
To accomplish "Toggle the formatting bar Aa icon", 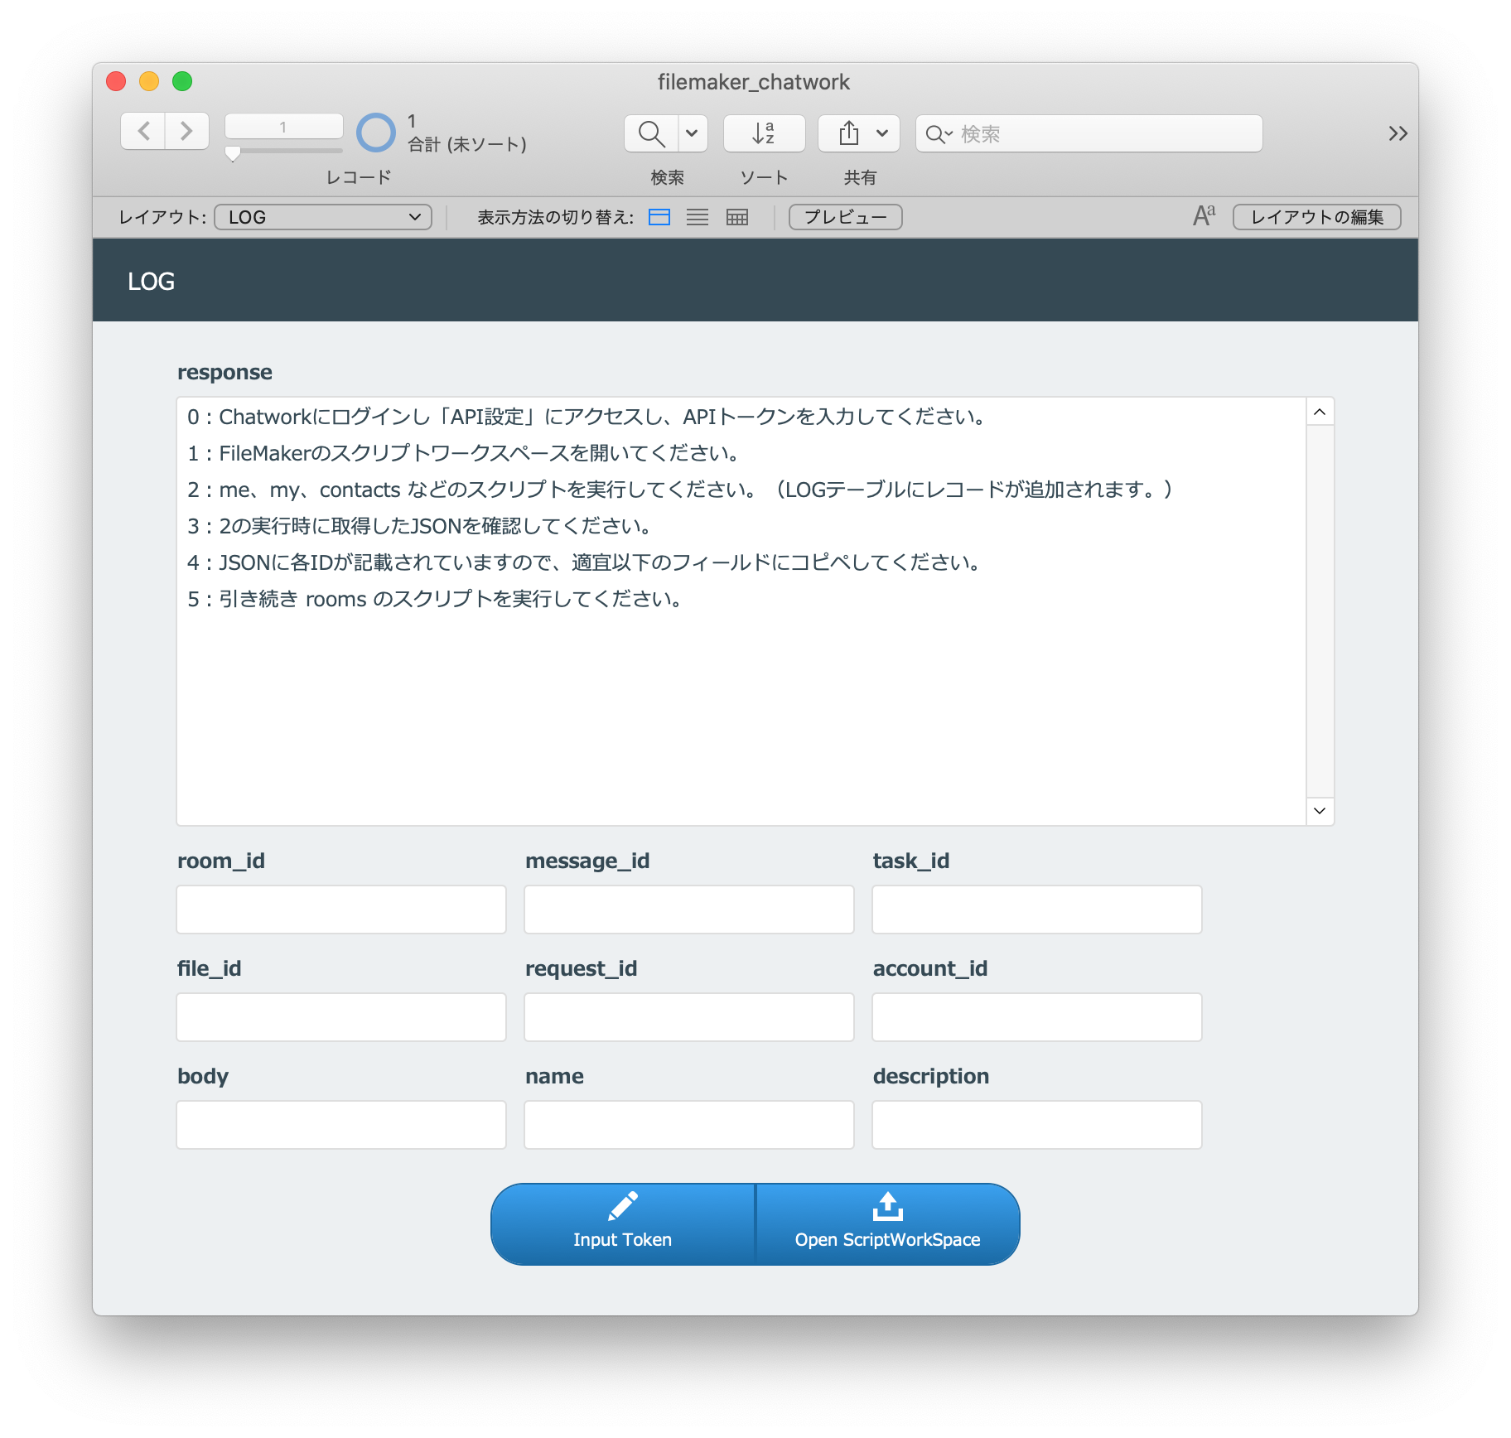I will [1204, 216].
